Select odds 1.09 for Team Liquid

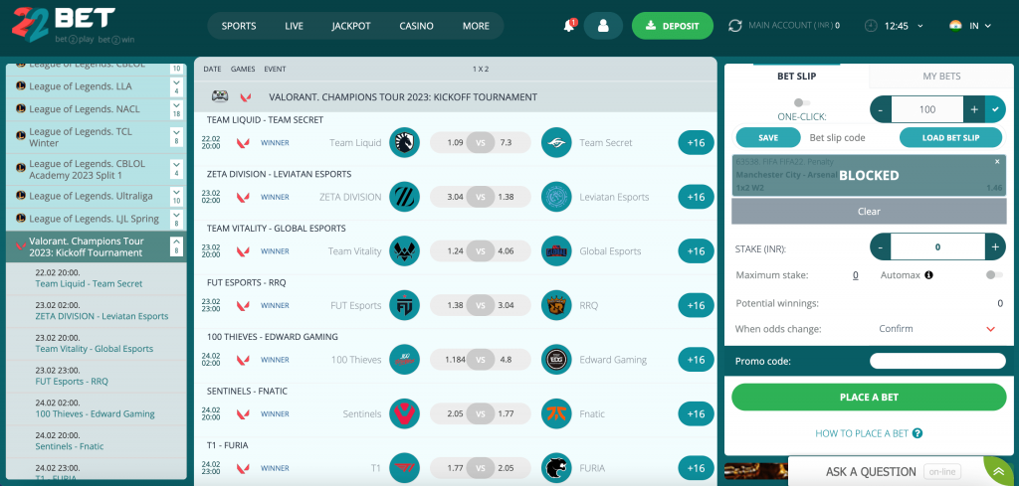tap(455, 143)
